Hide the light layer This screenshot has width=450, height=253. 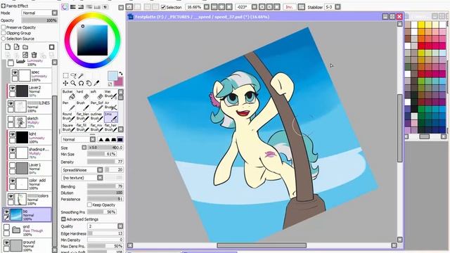pyautogui.click(x=13, y=134)
